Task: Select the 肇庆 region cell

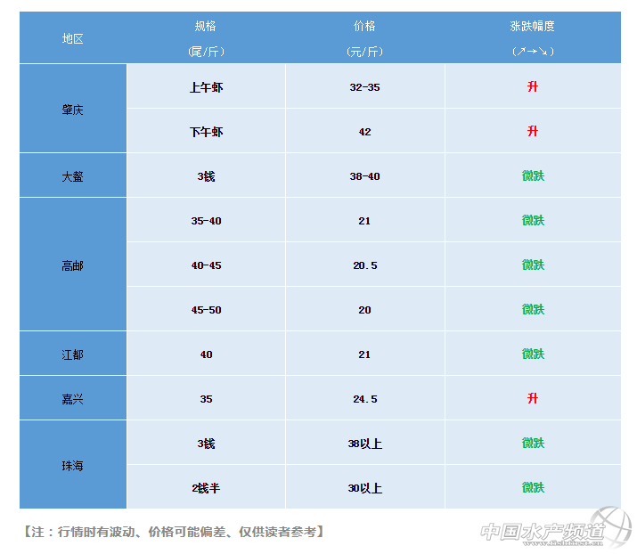Action: coord(73,110)
